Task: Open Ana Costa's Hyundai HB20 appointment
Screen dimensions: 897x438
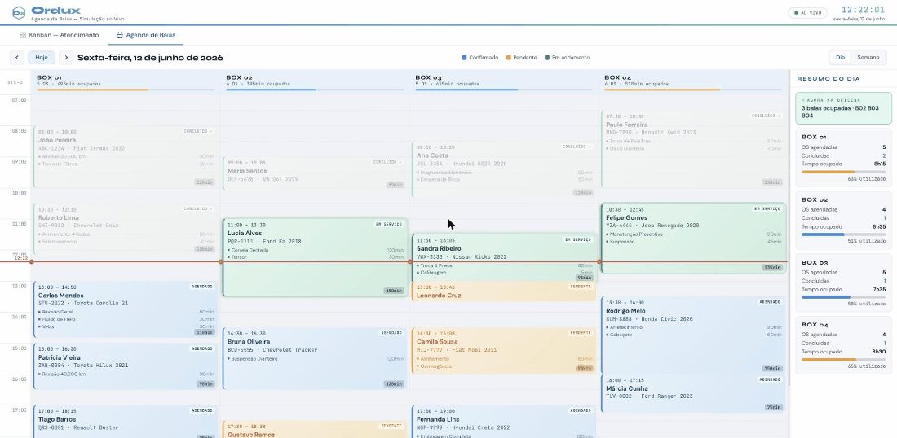Action: point(503,169)
